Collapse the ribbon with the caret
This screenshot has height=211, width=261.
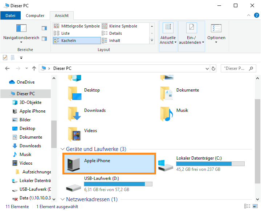click(249, 15)
